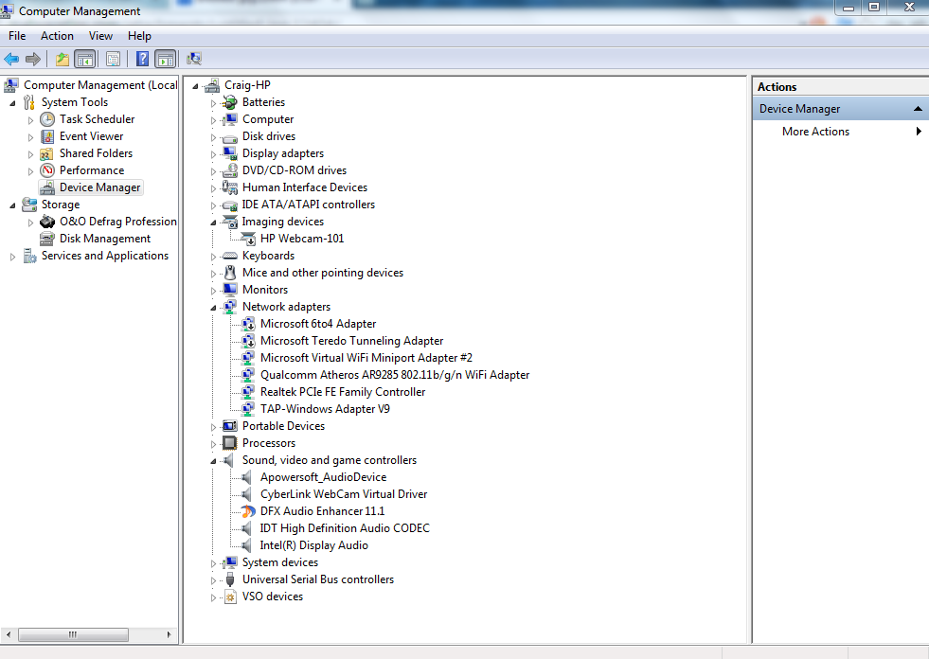
Task: Select CyberLink WebCam Virtual Driver
Action: [x=344, y=494]
